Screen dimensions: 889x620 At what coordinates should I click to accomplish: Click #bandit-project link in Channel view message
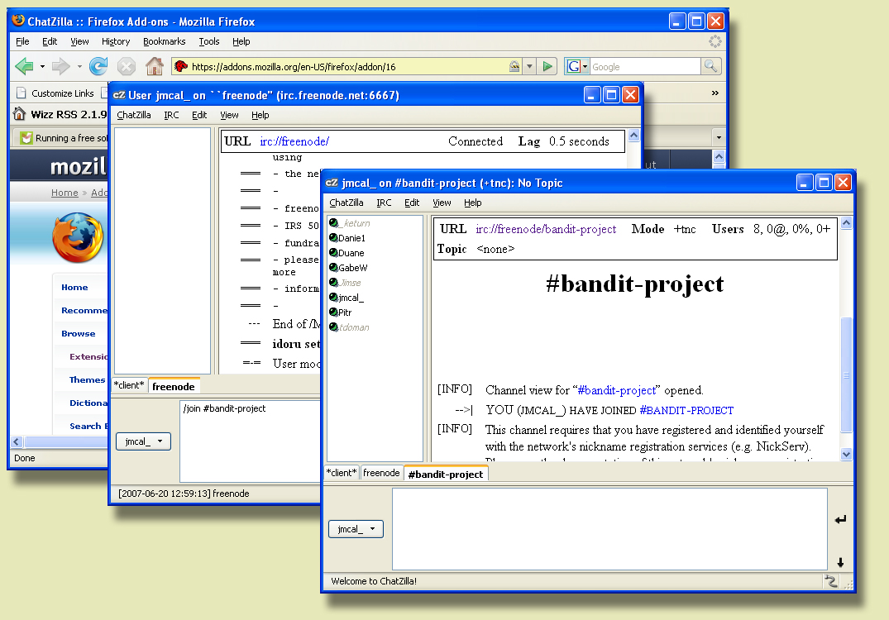(616, 390)
